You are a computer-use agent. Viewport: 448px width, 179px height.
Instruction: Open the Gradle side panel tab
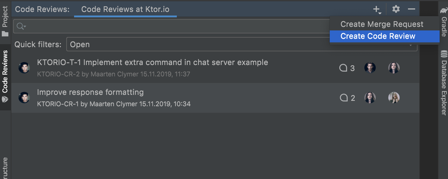coord(444,22)
